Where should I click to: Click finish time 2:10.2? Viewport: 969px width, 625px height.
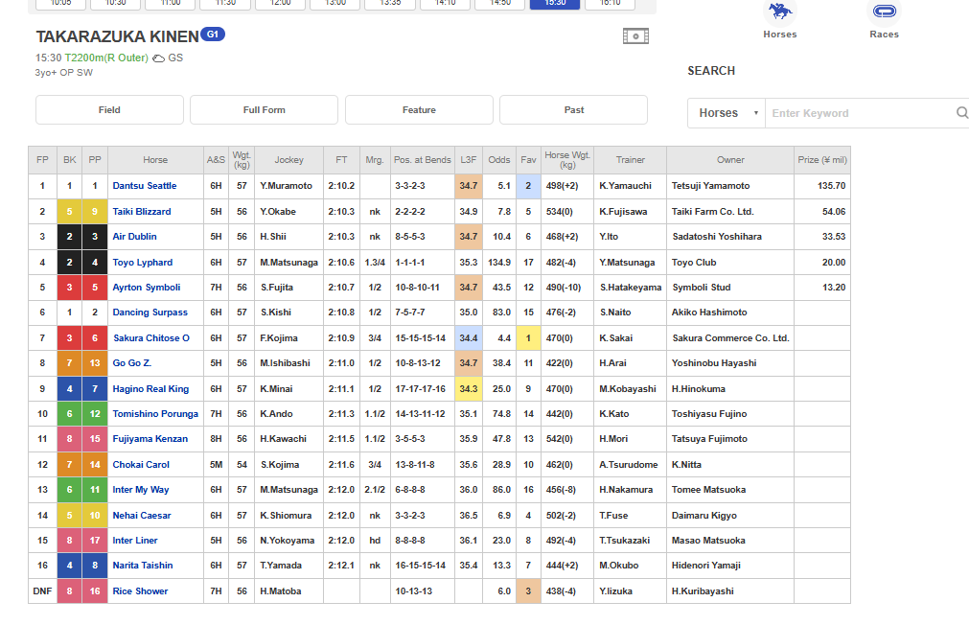click(x=341, y=185)
